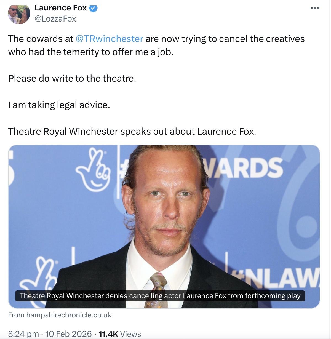View the 11.4K Views analytics
Screen dimensions: 331x339
tap(120, 334)
